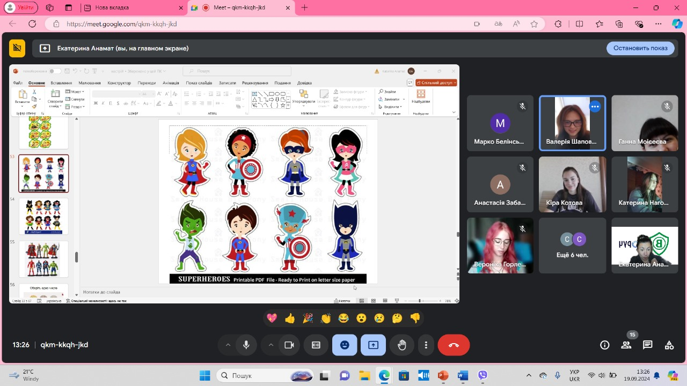Show hidden tray icons chevron
This screenshot has width=687, height=386.
529,375
